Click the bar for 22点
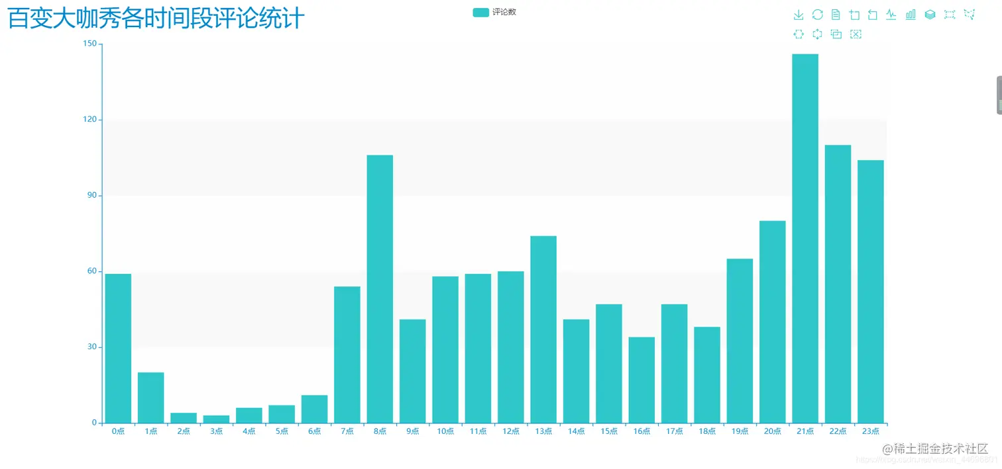 tap(838, 284)
